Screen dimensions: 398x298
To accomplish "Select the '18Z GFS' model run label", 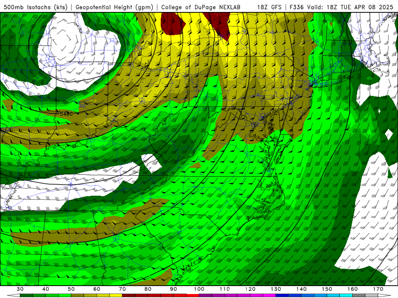I will 269,7.
